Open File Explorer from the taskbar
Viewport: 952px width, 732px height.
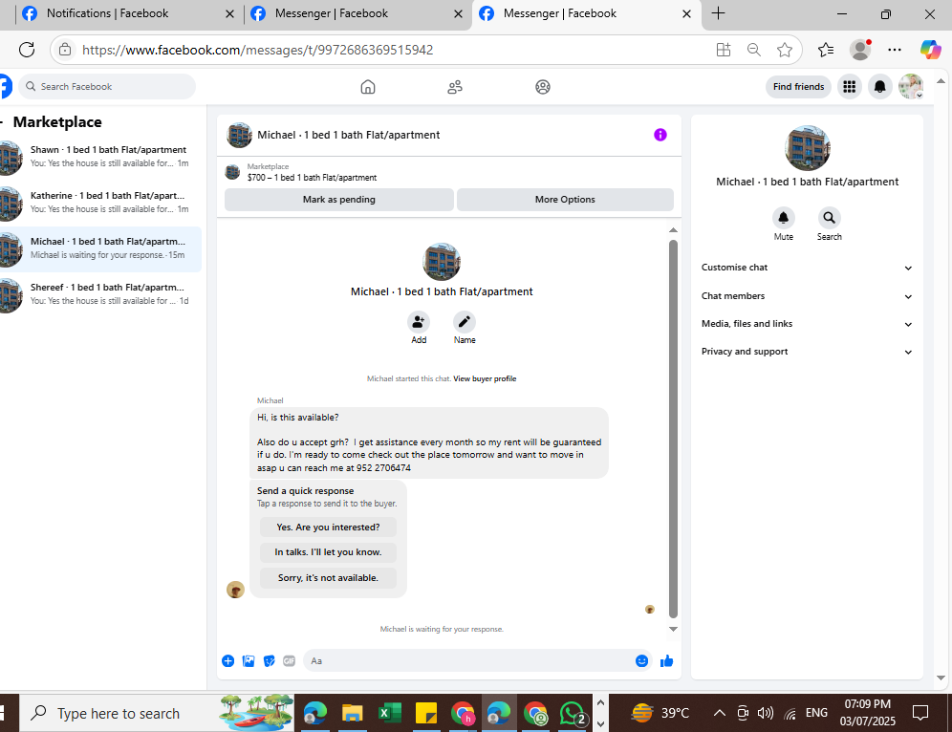(x=352, y=713)
